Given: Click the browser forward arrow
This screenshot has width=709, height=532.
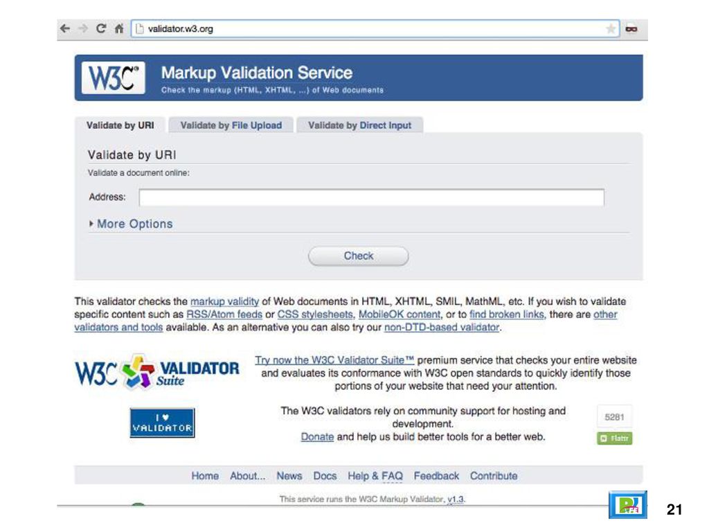Looking at the screenshot, I should [x=83, y=28].
